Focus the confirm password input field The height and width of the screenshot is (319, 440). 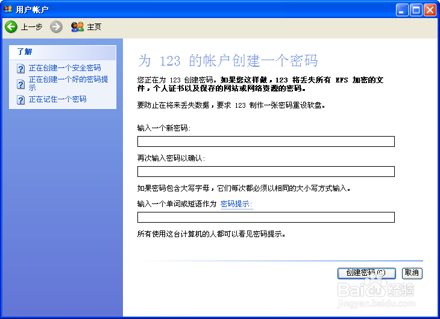pyautogui.click(x=266, y=172)
